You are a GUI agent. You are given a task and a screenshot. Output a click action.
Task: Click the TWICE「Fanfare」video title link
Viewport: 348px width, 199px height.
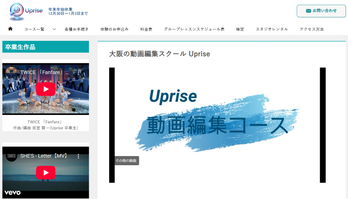[44, 72]
